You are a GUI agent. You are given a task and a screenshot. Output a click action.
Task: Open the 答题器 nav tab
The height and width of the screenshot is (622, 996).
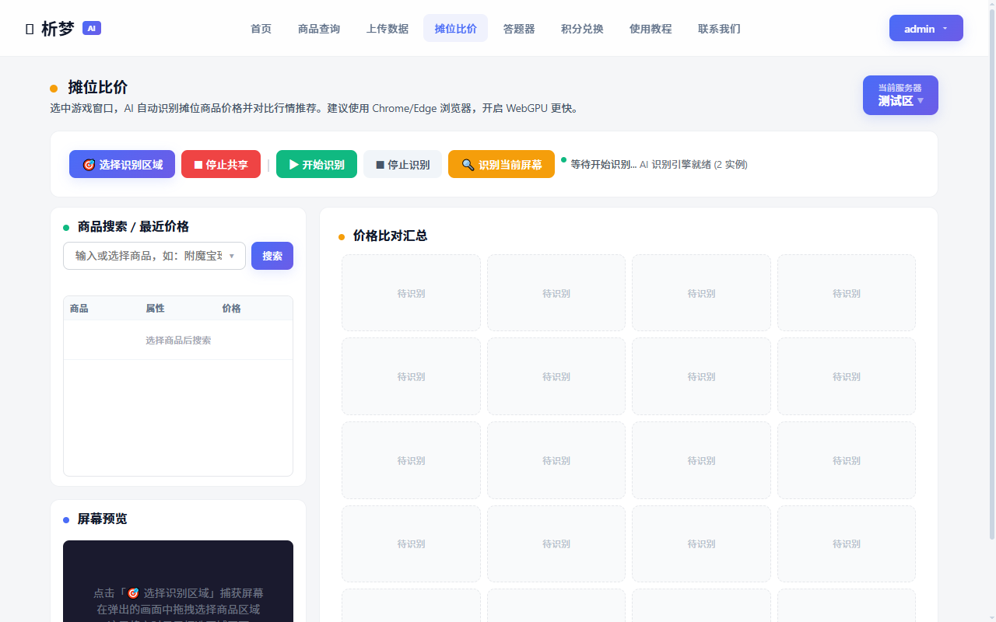point(519,29)
